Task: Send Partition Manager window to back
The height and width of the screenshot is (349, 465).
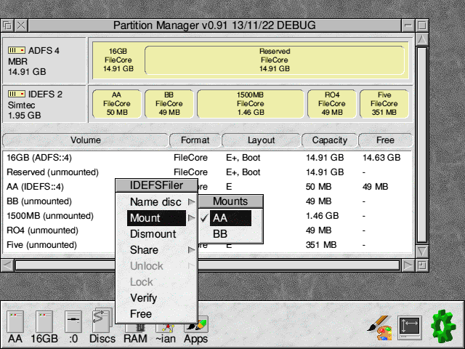Action: pyautogui.click(x=7, y=25)
